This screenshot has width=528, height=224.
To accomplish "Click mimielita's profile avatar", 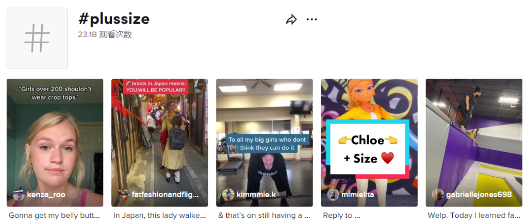I will point(334,195).
